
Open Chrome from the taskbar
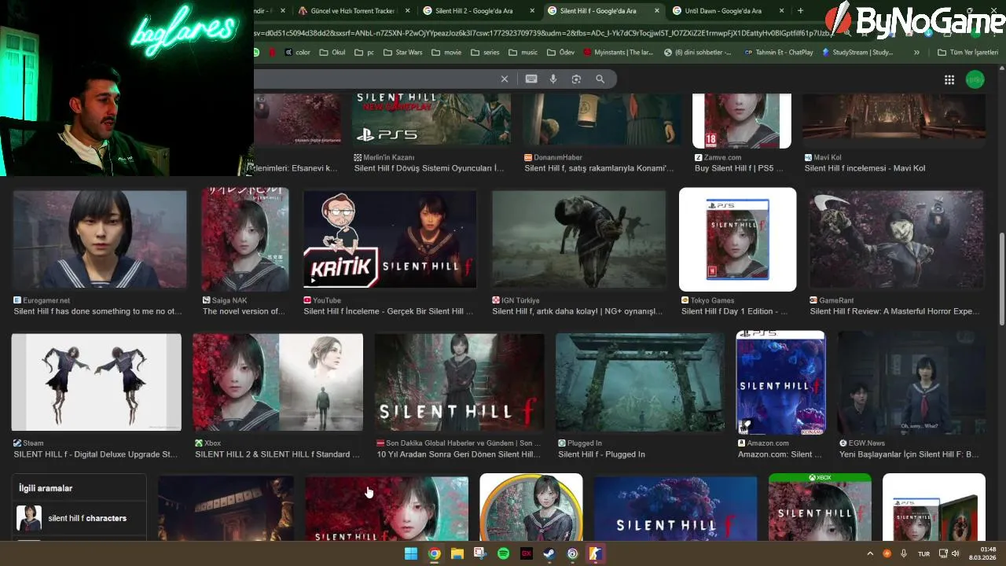pos(434,553)
